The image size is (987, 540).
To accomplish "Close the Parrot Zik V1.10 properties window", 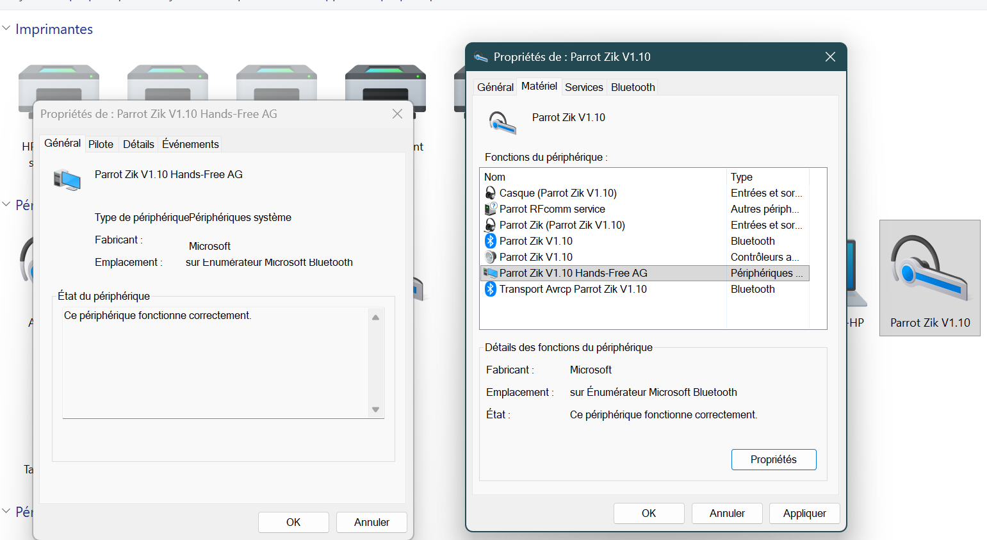I will pos(830,57).
